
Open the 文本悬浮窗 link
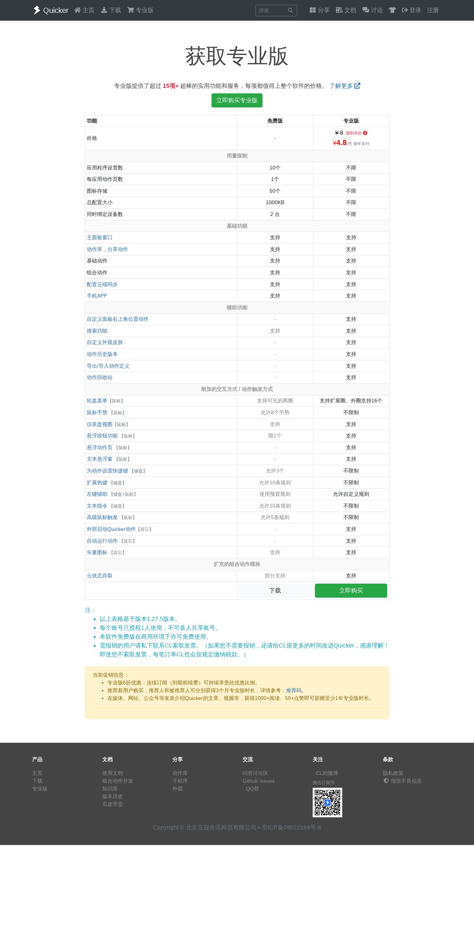coord(100,459)
